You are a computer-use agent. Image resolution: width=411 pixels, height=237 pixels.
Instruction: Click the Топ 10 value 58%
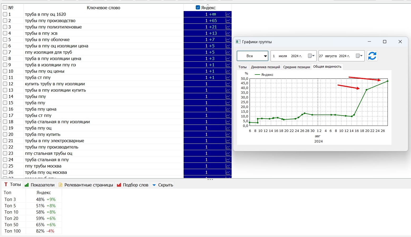click(40, 212)
